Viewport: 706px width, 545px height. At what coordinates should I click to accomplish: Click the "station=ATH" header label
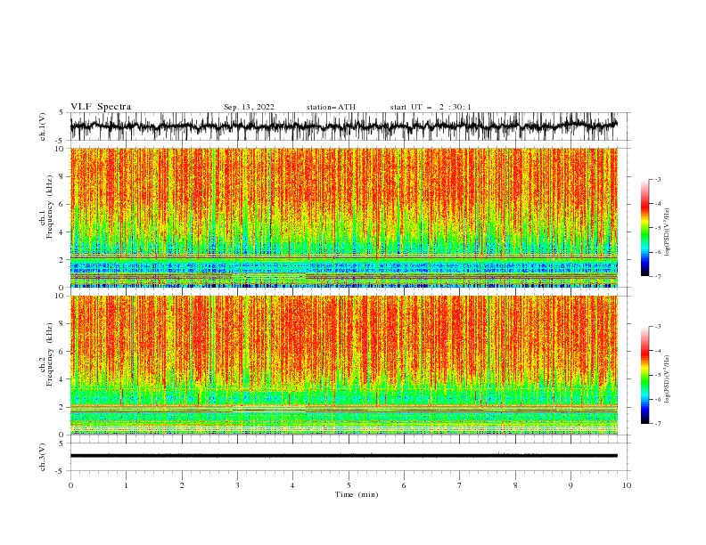[331, 107]
